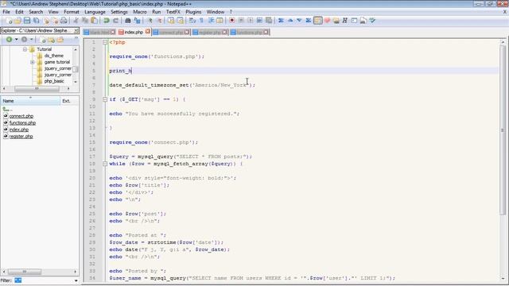This screenshot has width=509, height=286.
Task: Click the Redo arrow icon
Action: pyautogui.click(x=115, y=21)
